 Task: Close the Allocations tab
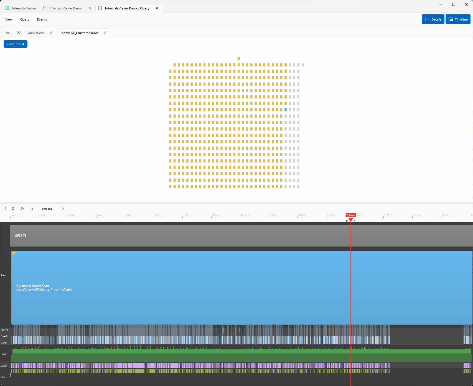(51, 33)
